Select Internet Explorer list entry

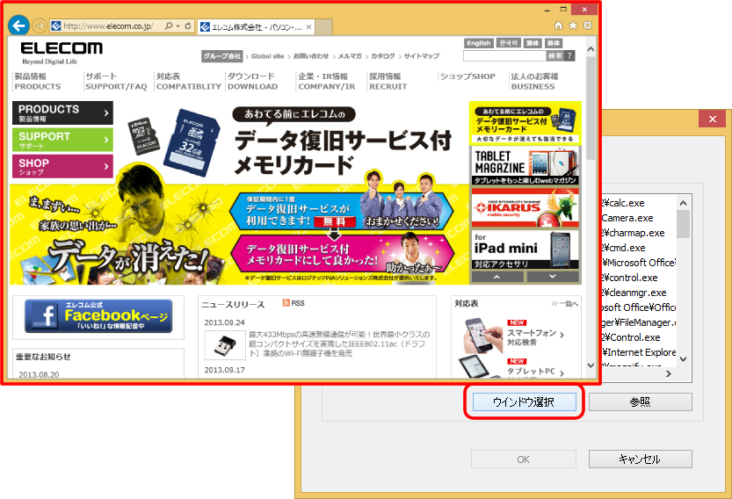[x=639, y=352]
